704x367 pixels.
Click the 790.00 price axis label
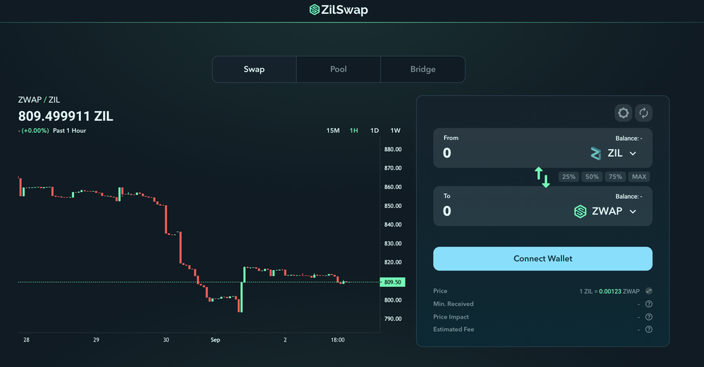393,318
